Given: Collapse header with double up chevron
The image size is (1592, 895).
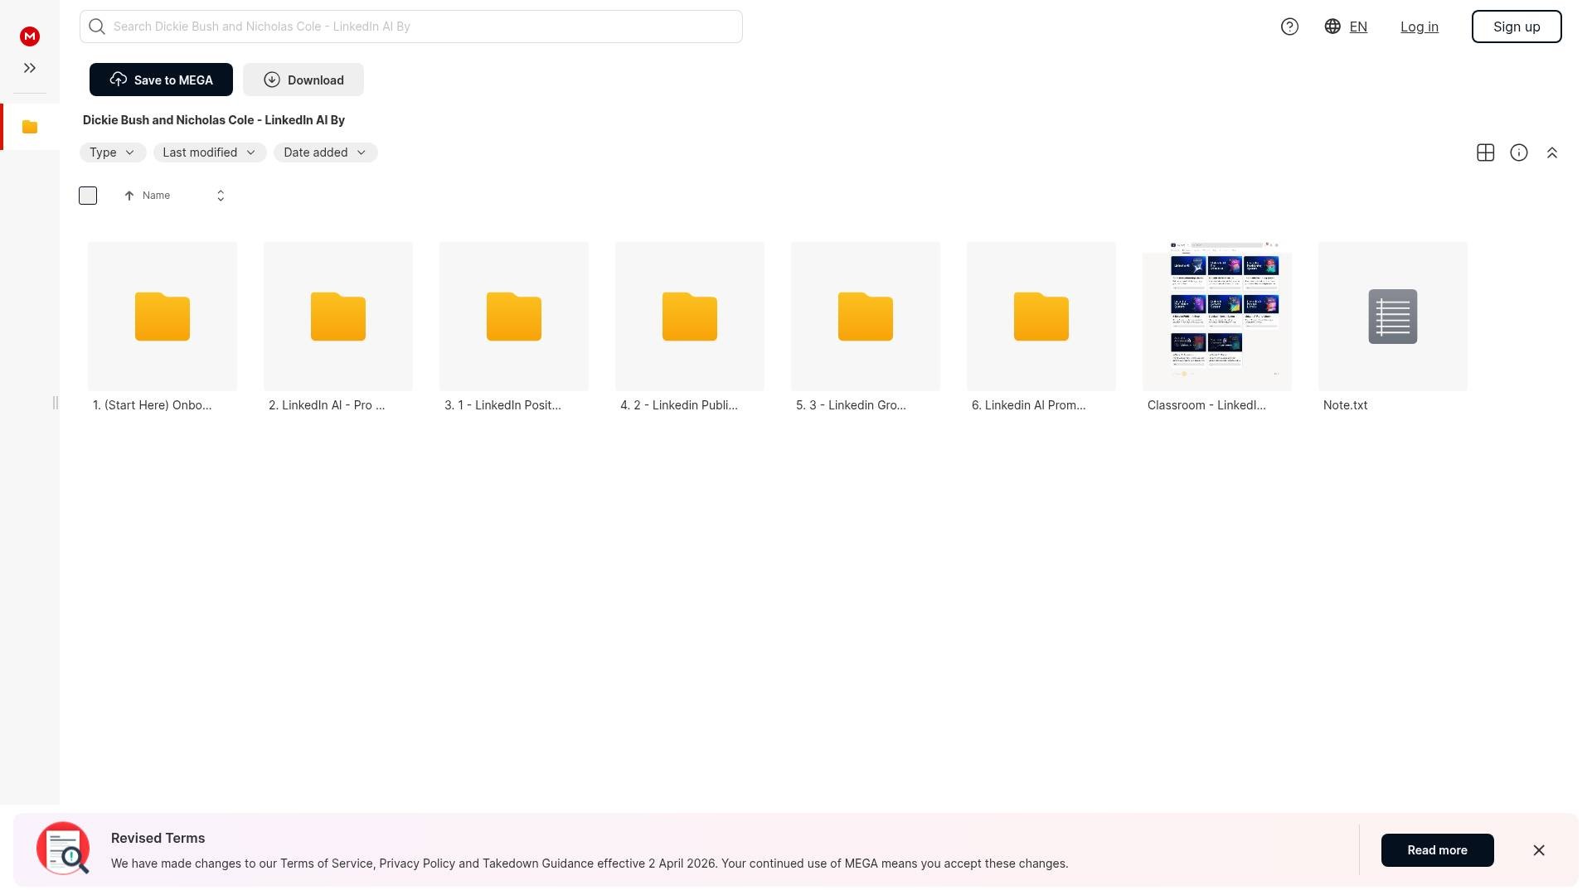Looking at the screenshot, I should click(x=1551, y=152).
